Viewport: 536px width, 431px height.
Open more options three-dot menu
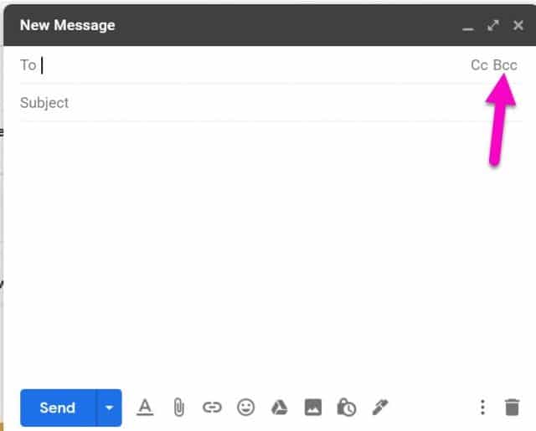pos(482,408)
